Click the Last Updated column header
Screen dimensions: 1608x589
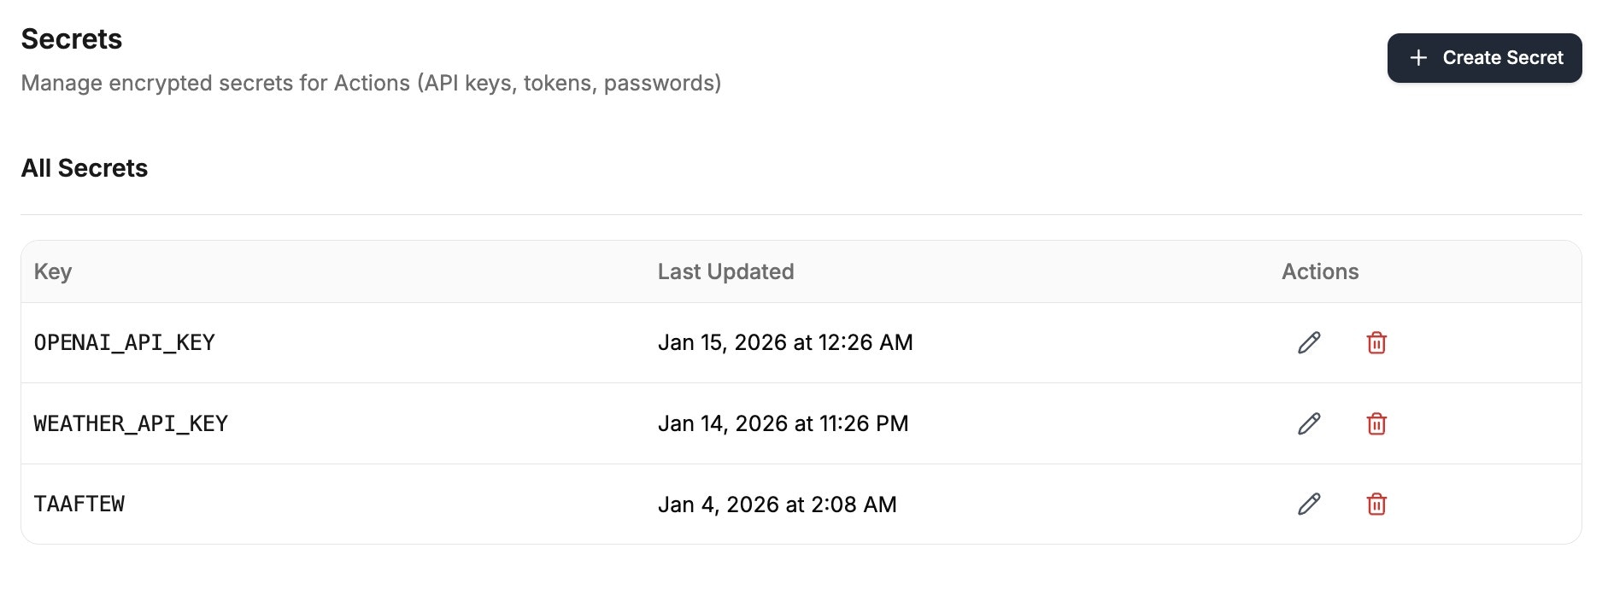coord(725,271)
